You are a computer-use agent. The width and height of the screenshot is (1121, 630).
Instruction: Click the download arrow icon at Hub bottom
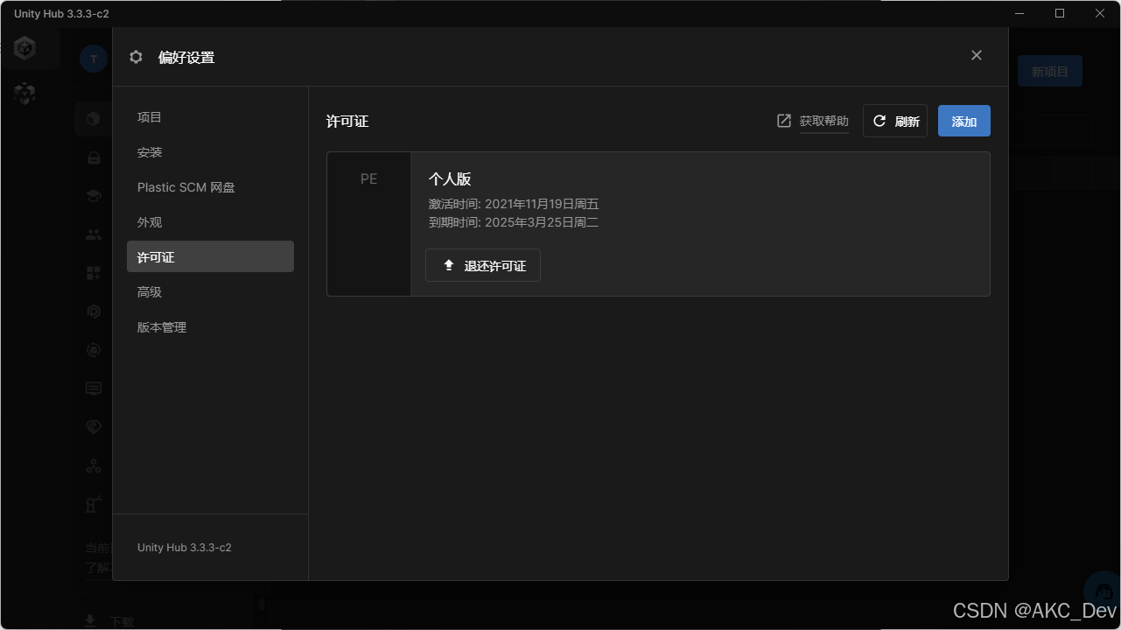pos(90,620)
